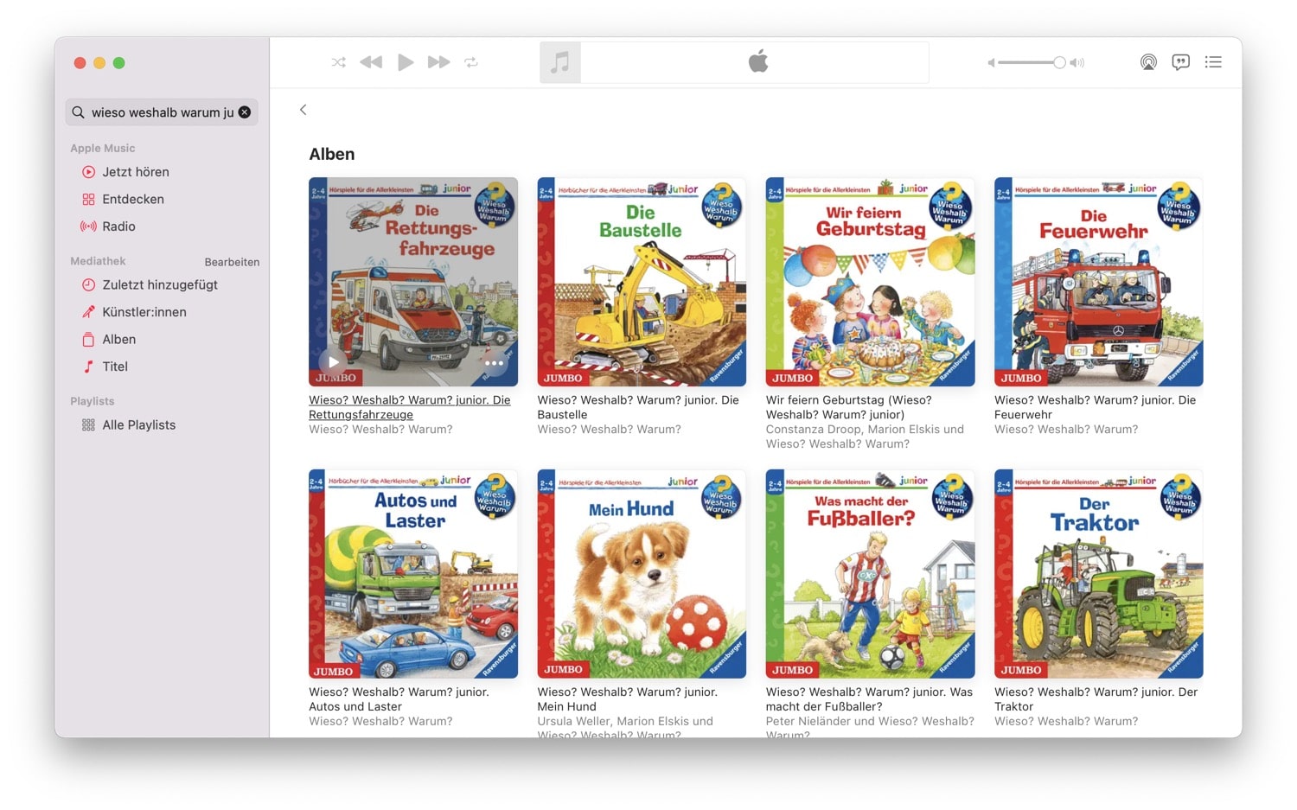Click the search field with wieso weshalb

pos(162,112)
